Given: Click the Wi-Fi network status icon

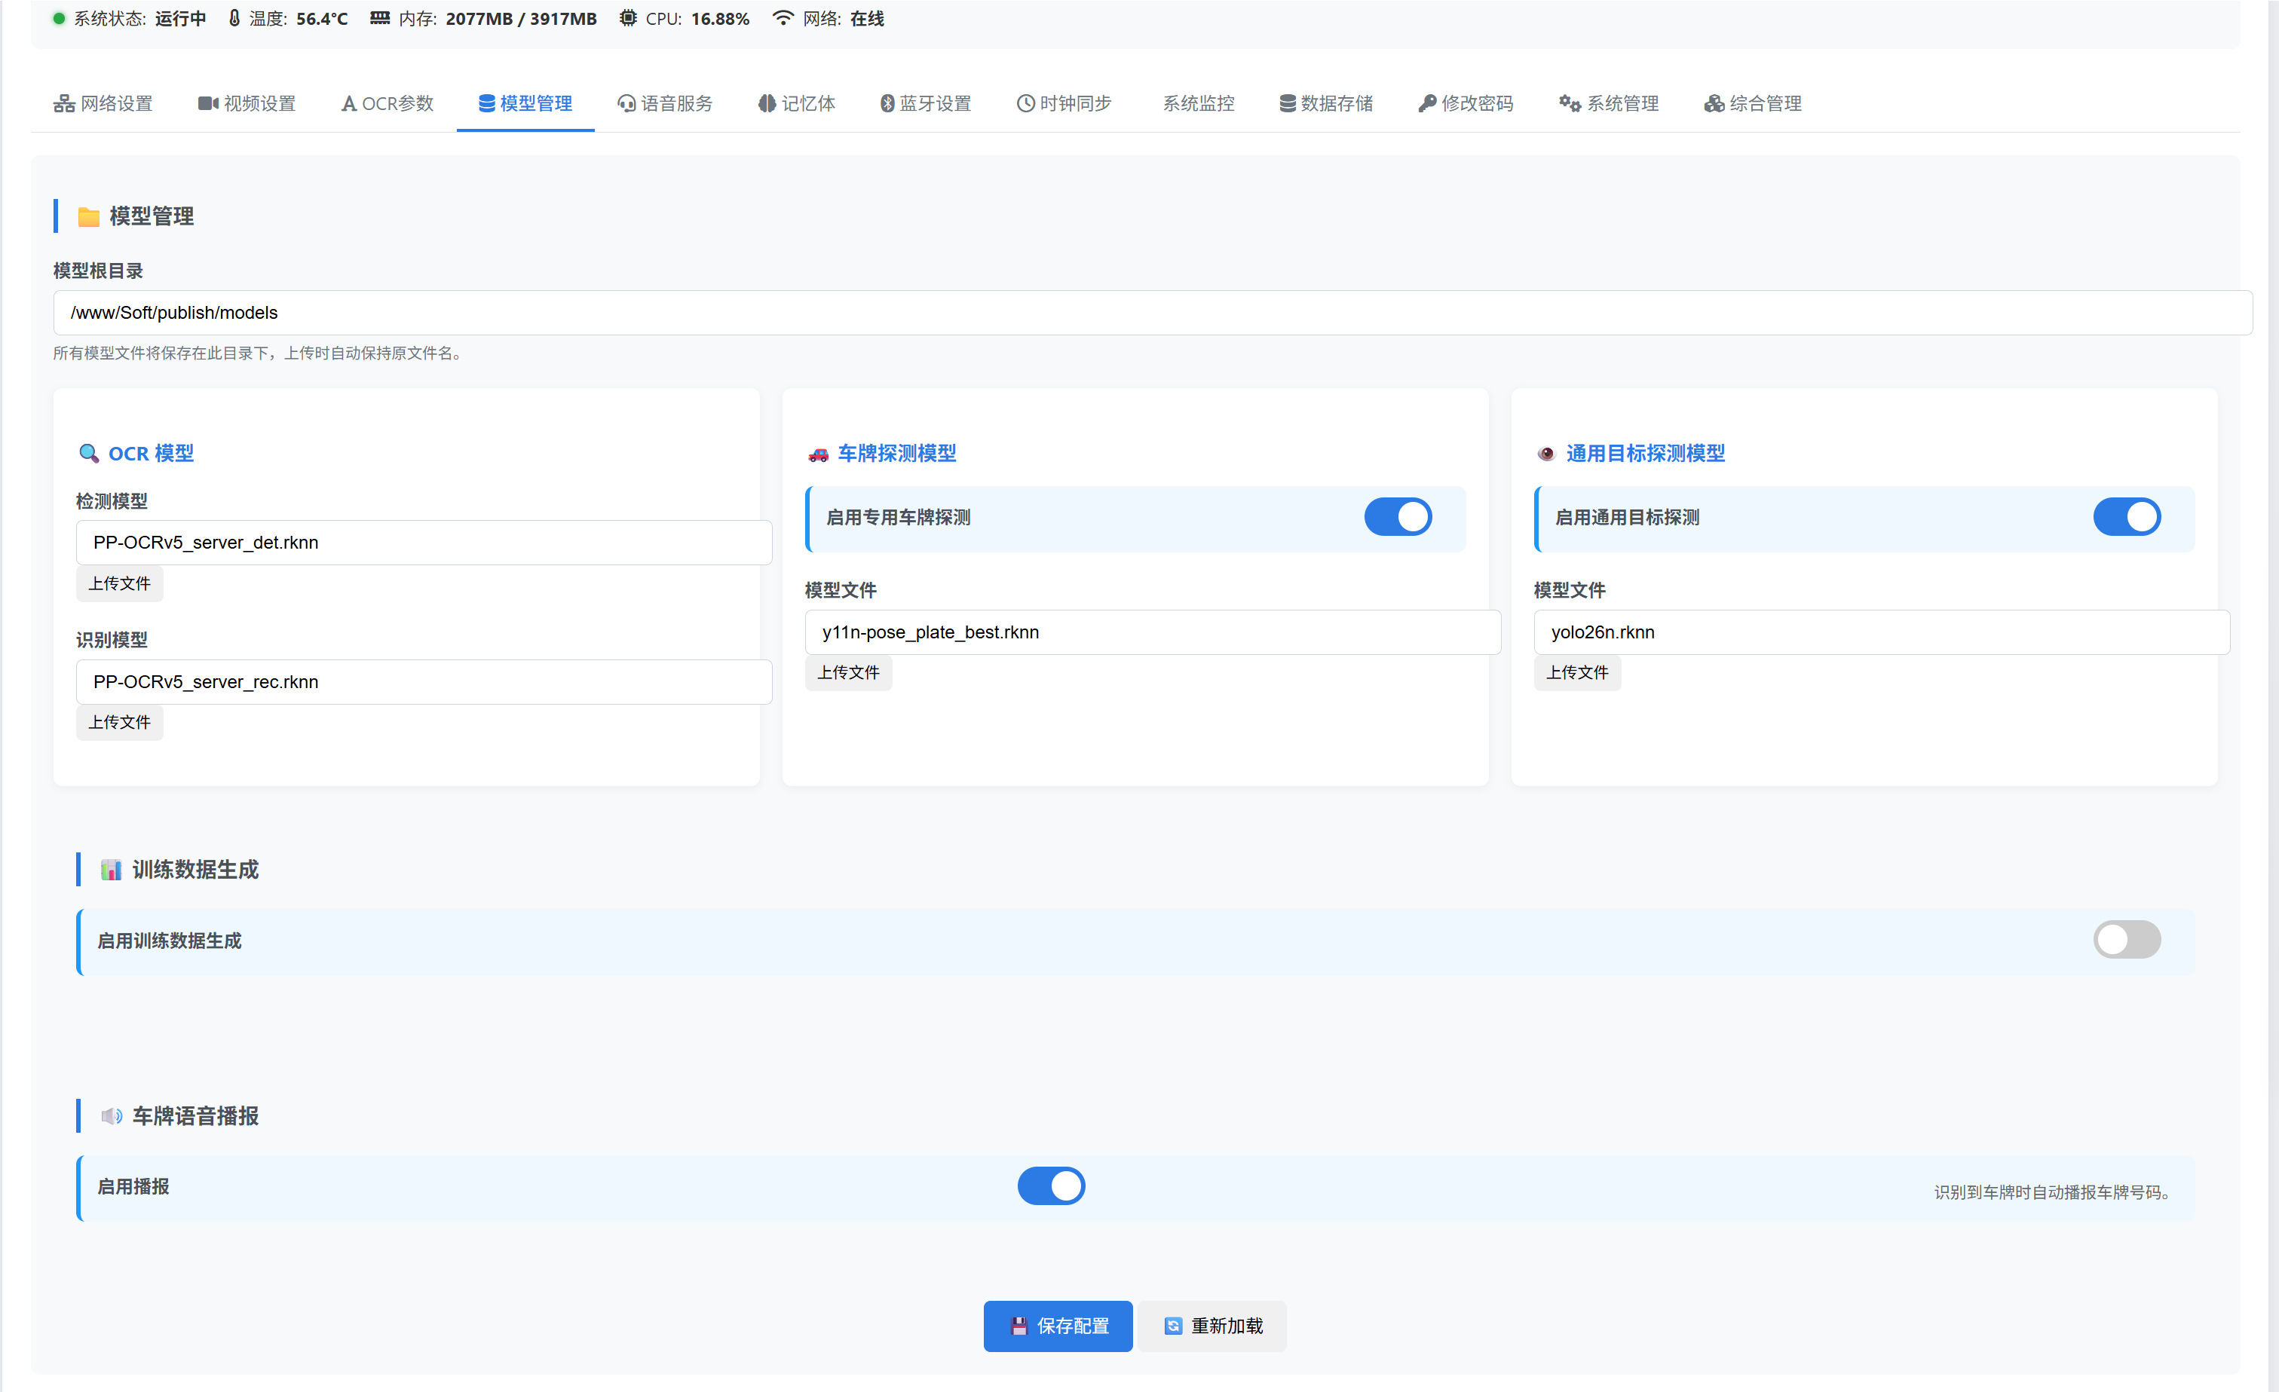Looking at the screenshot, I should [x=783, y=19].
